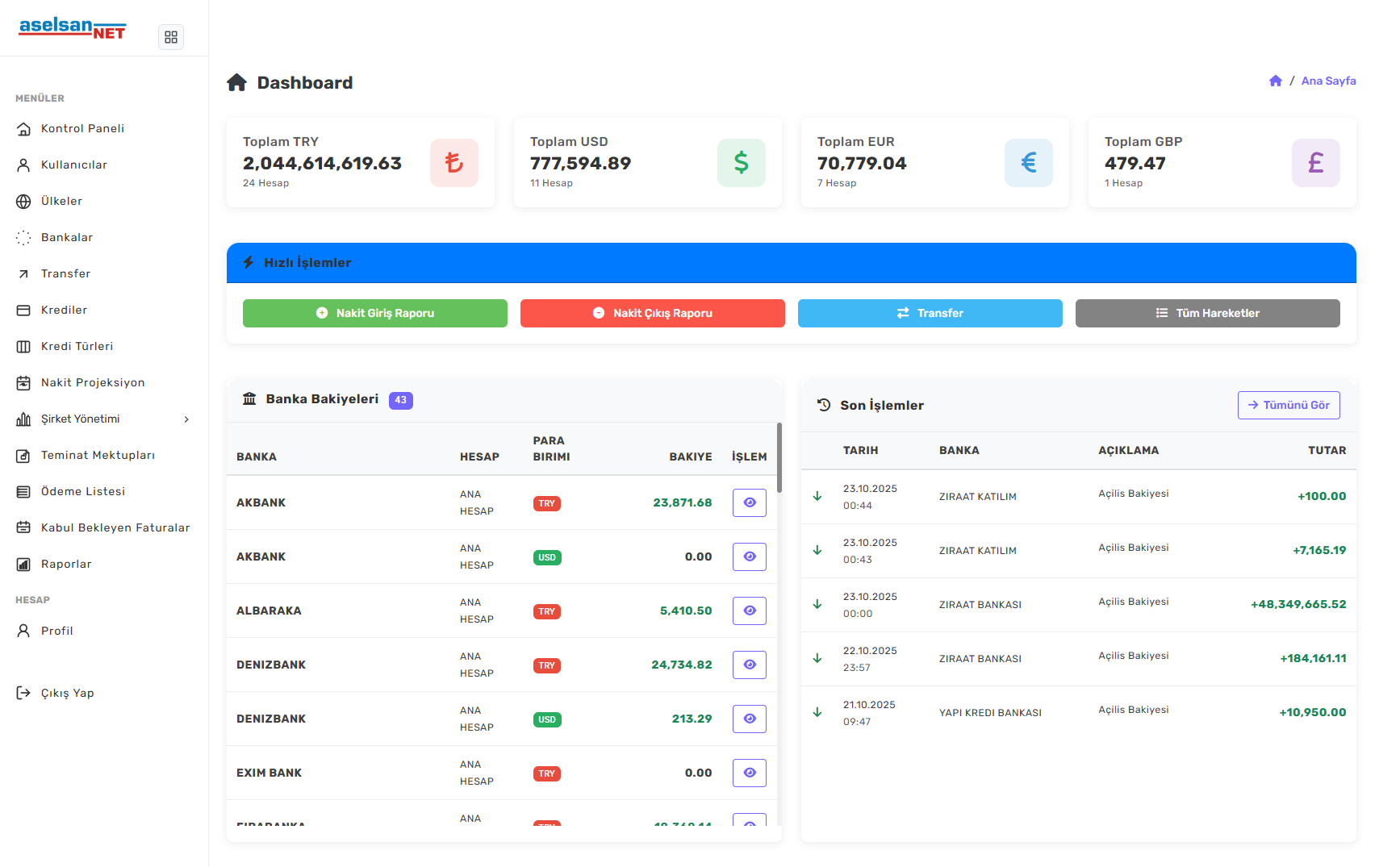Screen dimensions: 1379x867
Task: Click the home icon in the breadcrumb
Action: [1276, 81]
